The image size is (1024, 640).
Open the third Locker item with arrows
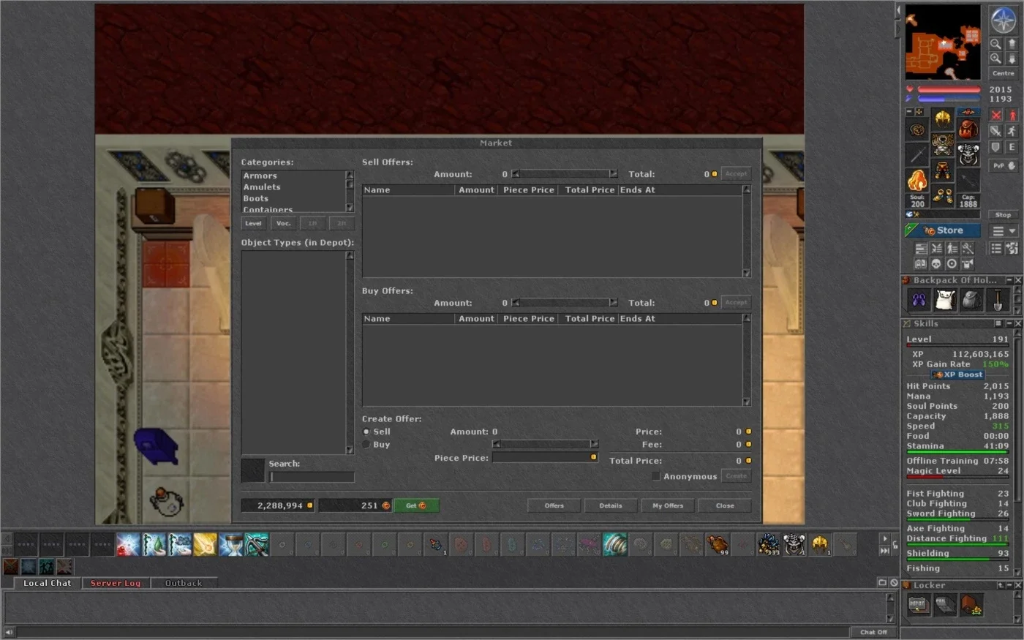pyautogui.click(x=971, y=605)
